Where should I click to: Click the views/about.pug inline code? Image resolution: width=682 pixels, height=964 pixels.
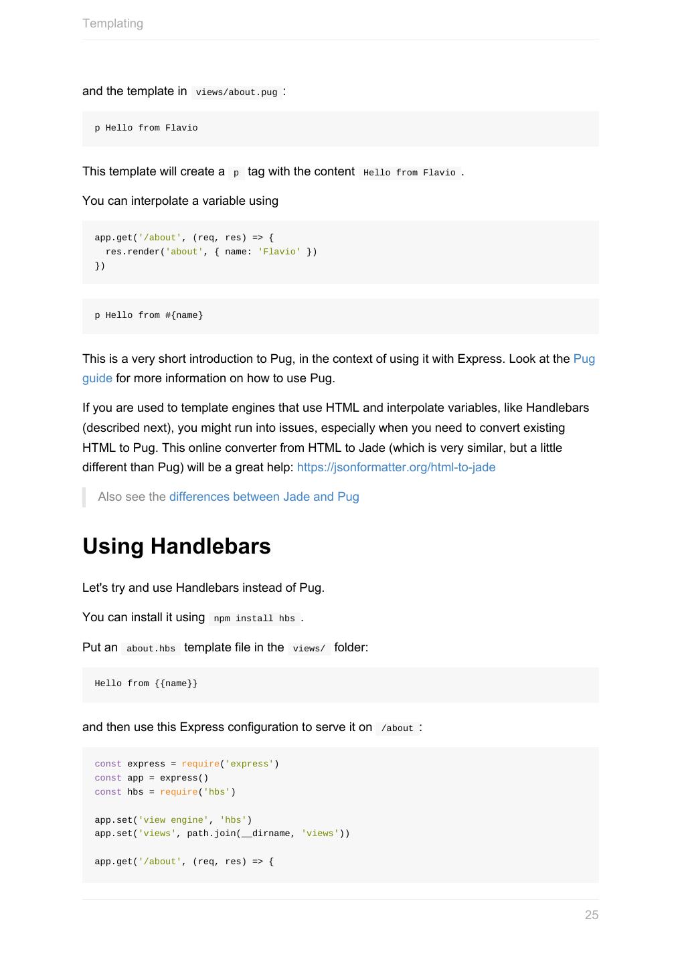click(236, 92)
